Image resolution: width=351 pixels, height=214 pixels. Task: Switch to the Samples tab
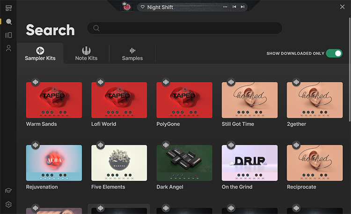coord(132,54)
